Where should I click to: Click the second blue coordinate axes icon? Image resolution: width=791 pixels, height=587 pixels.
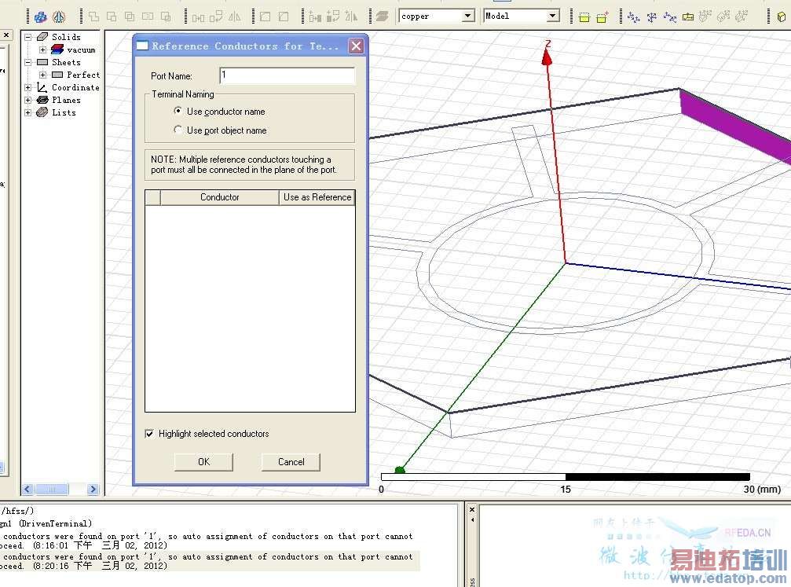coord(651,16)
